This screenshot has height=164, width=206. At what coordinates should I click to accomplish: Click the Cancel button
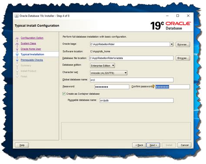pos(185,145)
